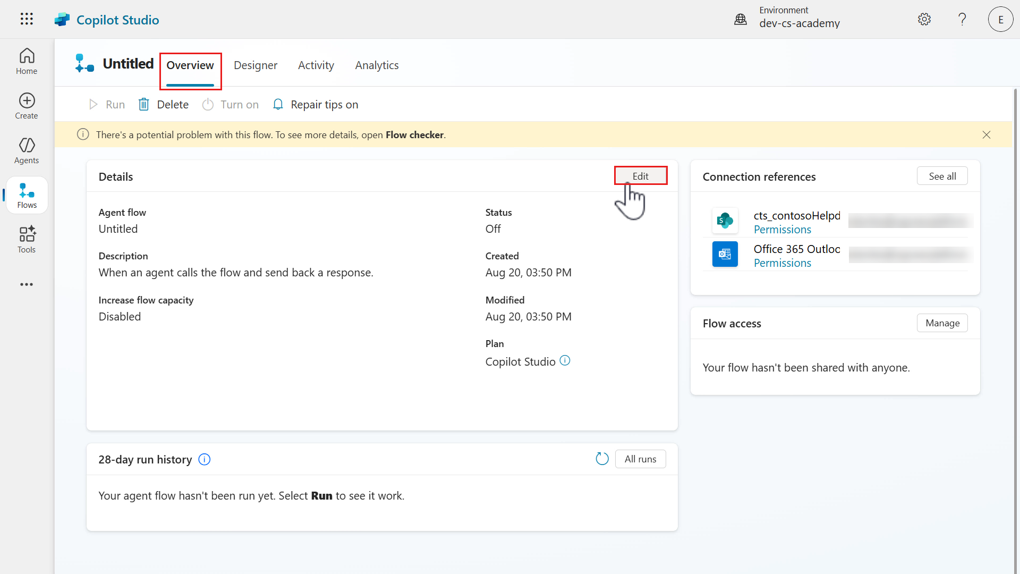This screenshot has height=574, width=1020.
Task: Open settings gear icon
Action: click(924, 19)
